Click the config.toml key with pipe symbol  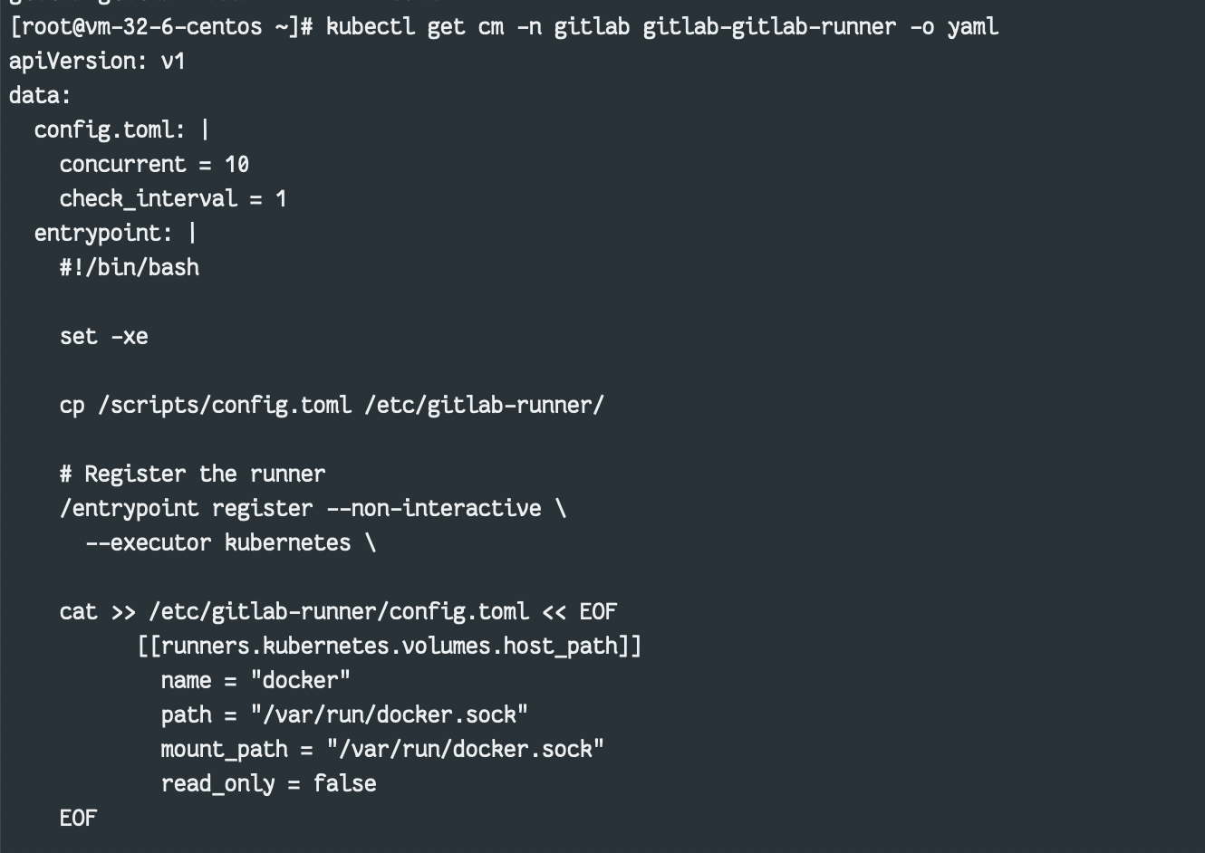[x=121, y=130]
